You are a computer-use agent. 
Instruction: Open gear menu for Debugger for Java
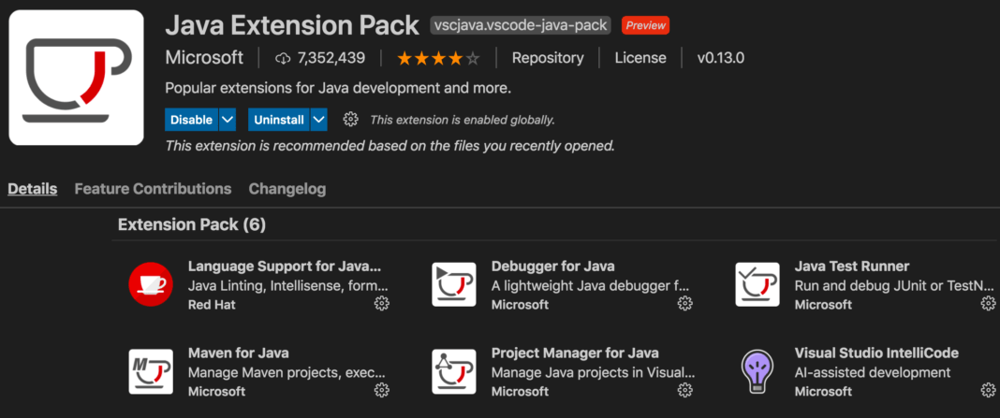click(685, 303)
